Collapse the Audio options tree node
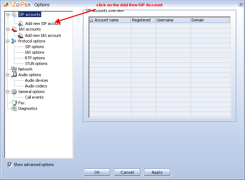 7,75
